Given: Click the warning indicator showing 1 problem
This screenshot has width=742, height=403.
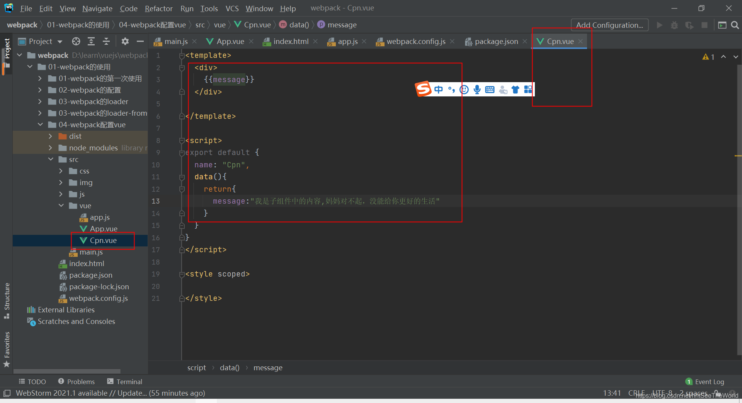Looking at the screenshot, I should pyautogui.click(x=708, y=57).
